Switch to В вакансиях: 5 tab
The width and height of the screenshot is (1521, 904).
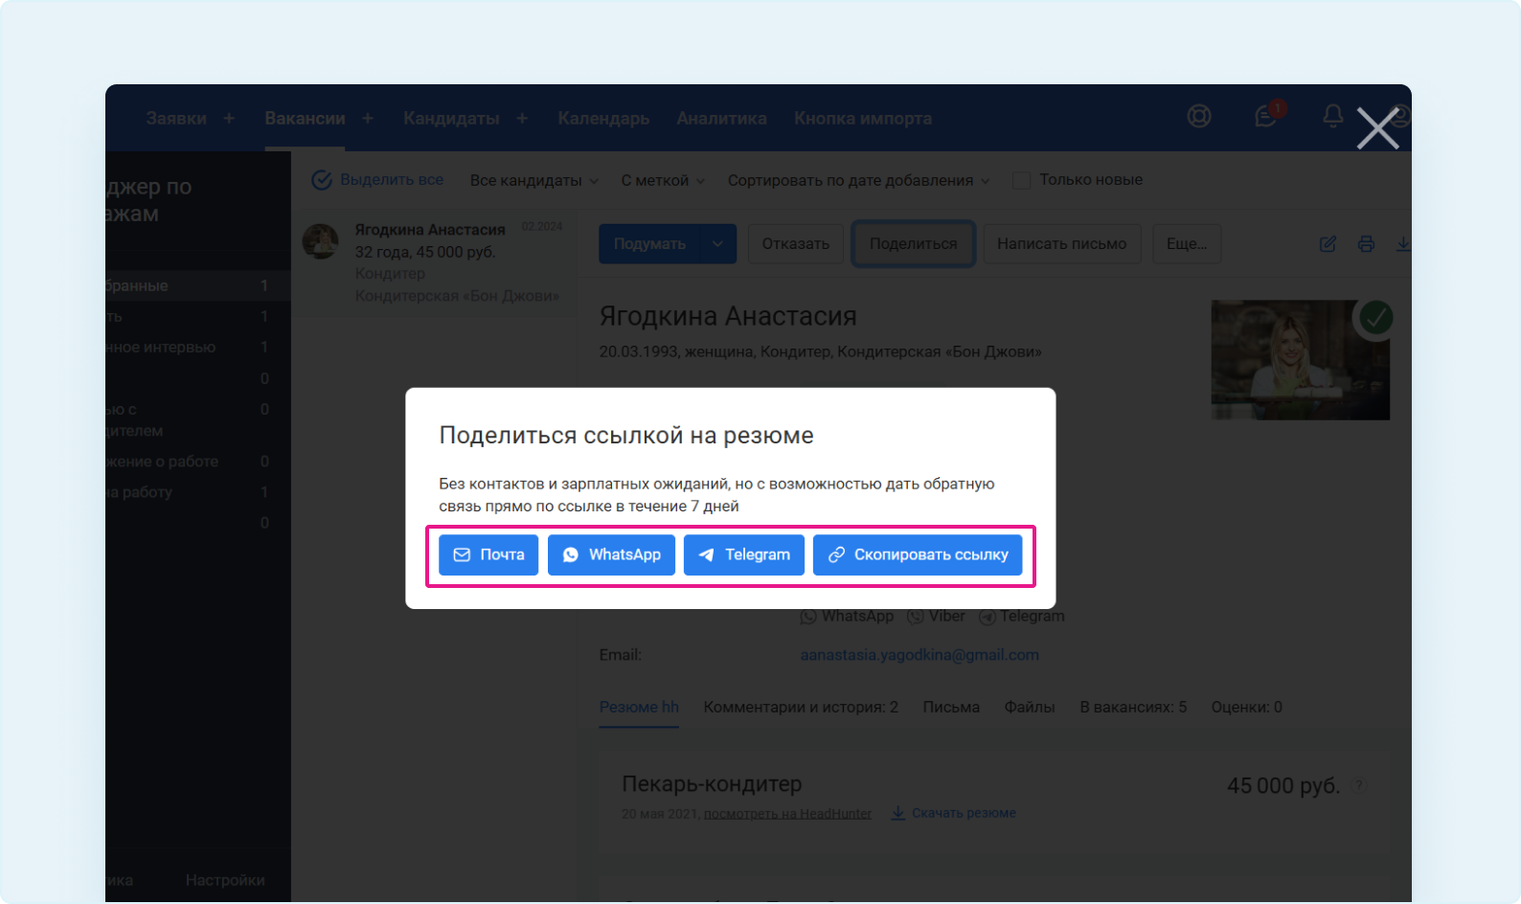[1133, 707]
